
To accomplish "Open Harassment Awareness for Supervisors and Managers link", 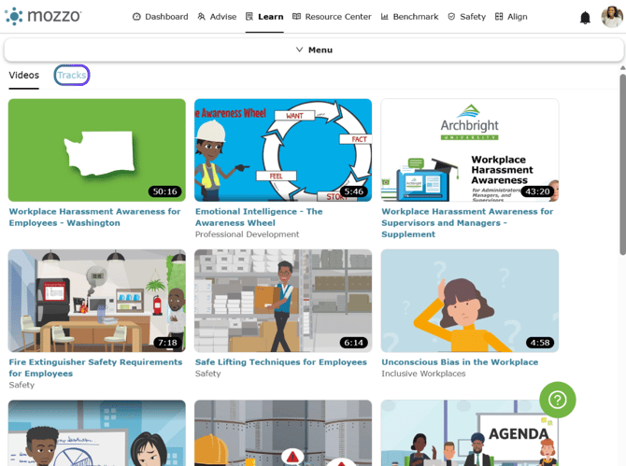I will click(x=467, y=222).
